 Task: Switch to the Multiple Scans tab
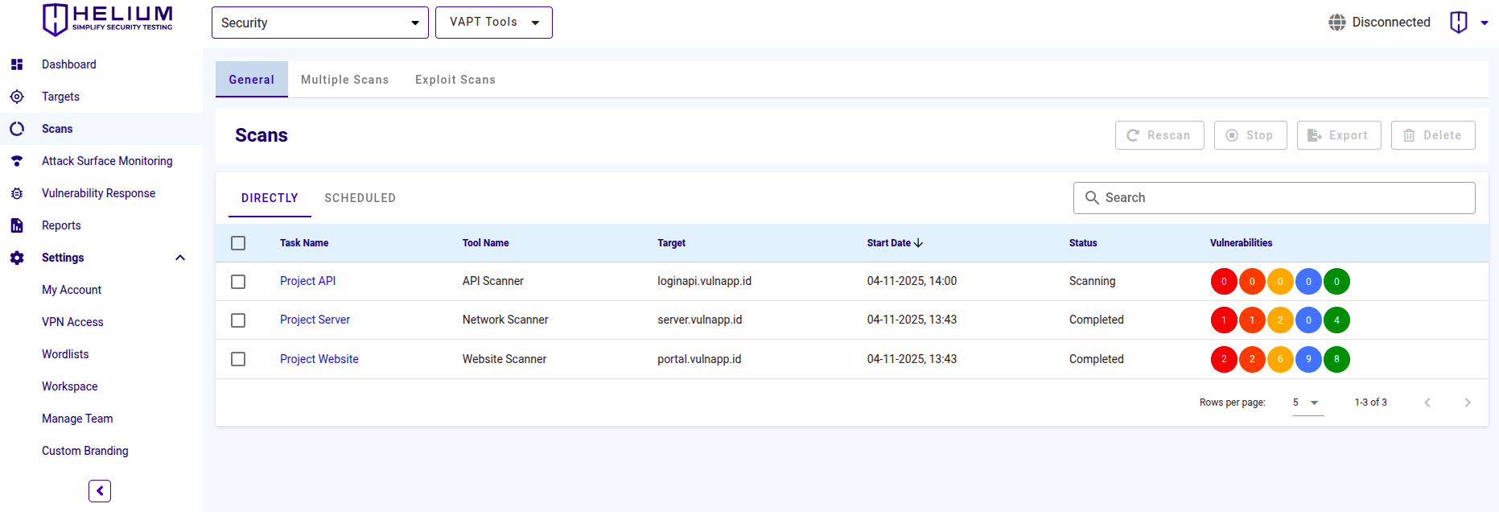click(344, 80)
